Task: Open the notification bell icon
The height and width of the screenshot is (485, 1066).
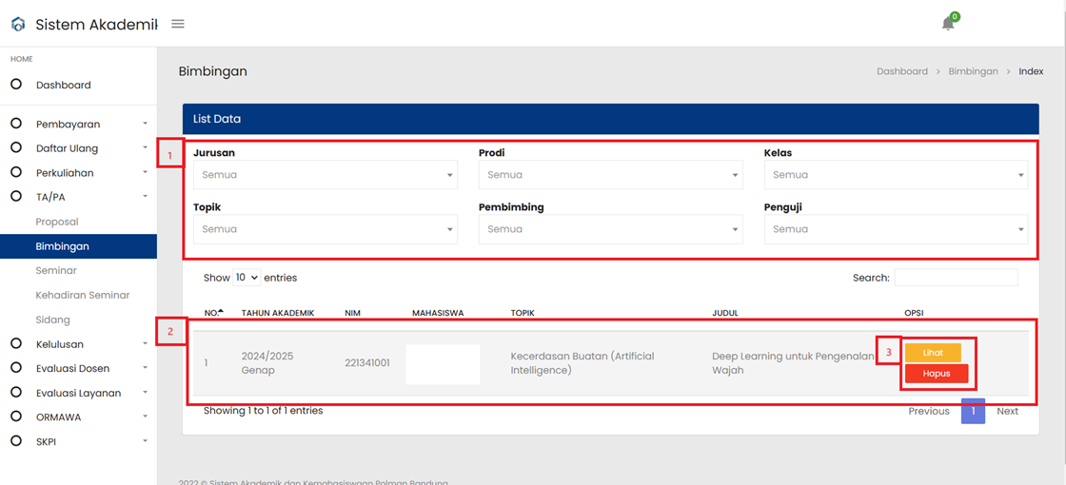Action: (948, 24)
